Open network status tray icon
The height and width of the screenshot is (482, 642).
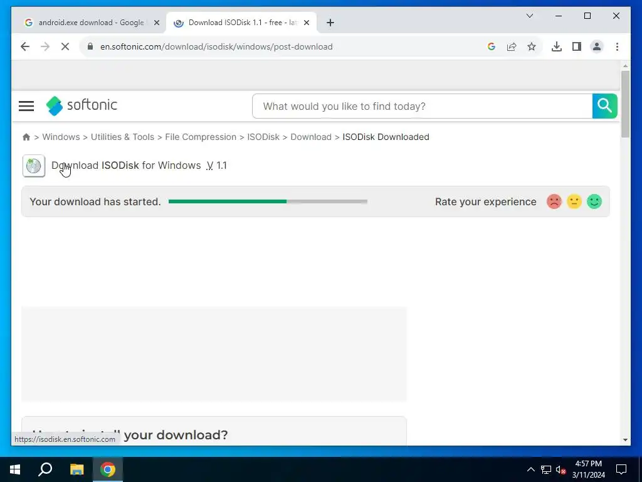tap(546, 469)
